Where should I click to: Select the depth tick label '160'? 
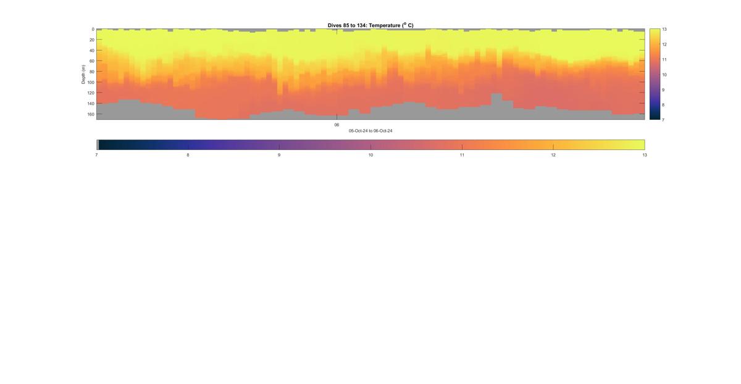(x=90, y=114)
